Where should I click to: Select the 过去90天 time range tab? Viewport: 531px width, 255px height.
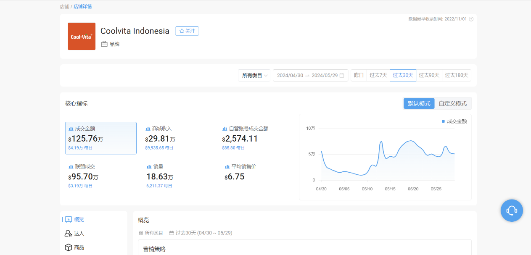coord(429,76)
